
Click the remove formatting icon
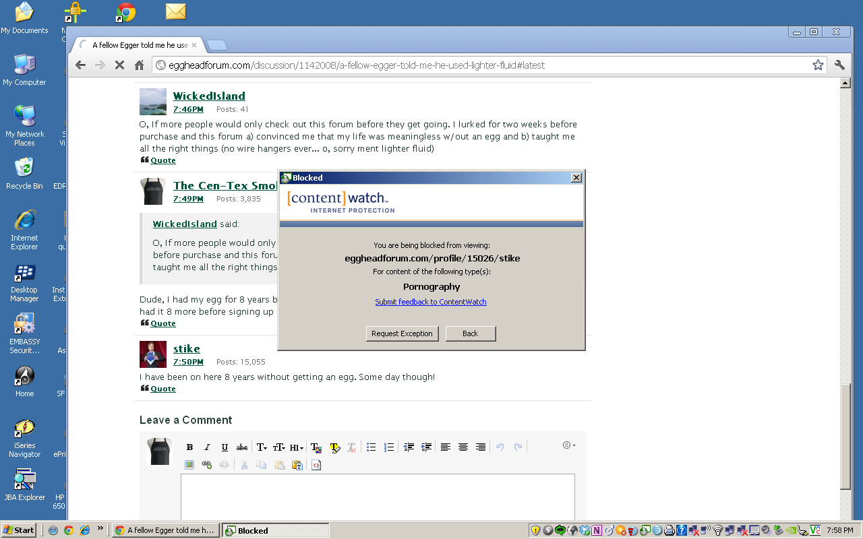click(x=351, y=447)
